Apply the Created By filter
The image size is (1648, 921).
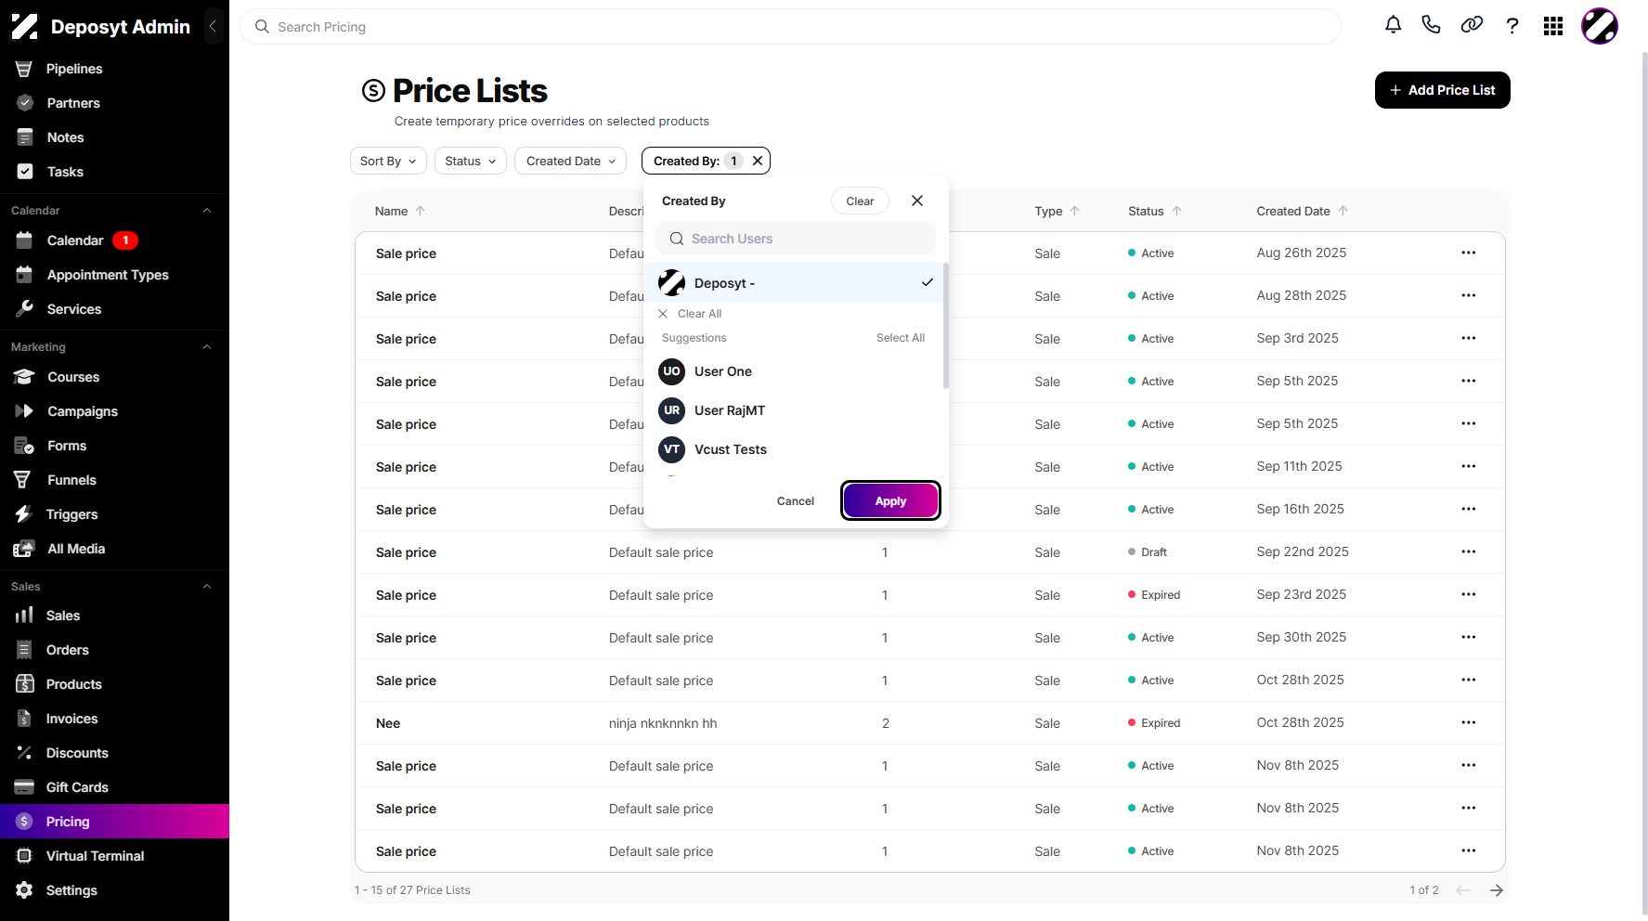(x=890, y=501)
